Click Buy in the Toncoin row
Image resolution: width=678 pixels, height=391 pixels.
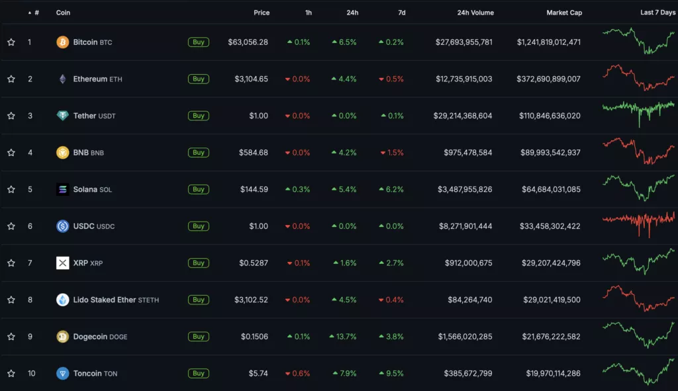pos(199,373)
